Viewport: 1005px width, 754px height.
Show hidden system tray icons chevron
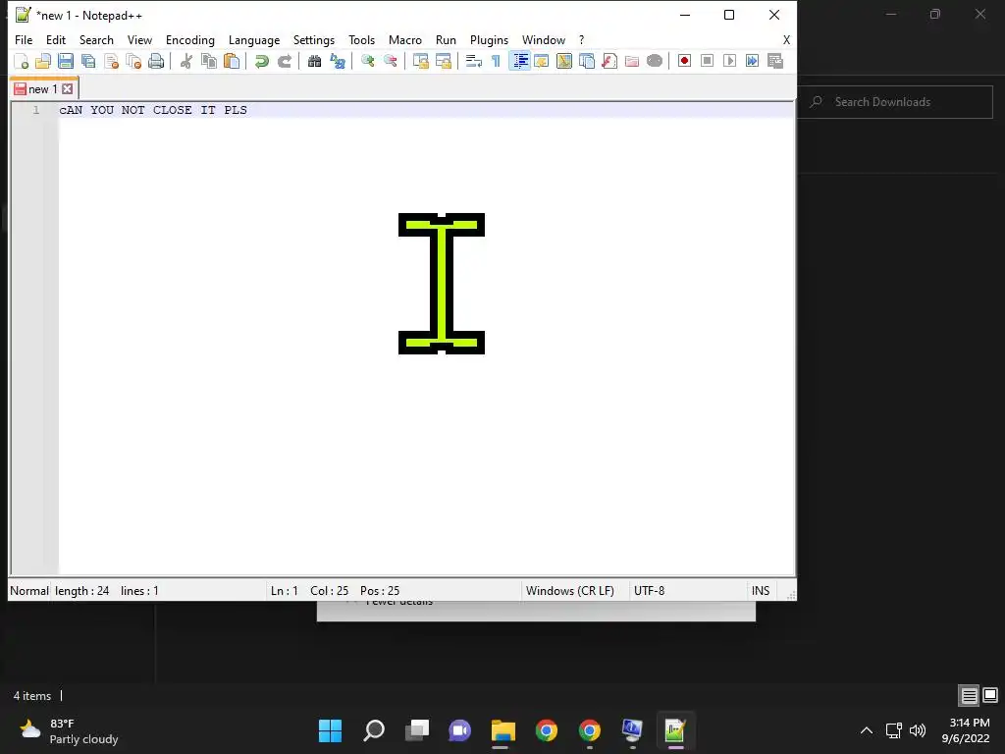pyautogui.click(x=866, y=730)
